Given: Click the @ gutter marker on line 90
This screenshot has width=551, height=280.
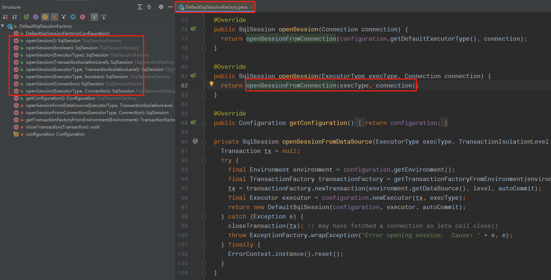Looking at the screenshot, I should click(x=195, y=141).
